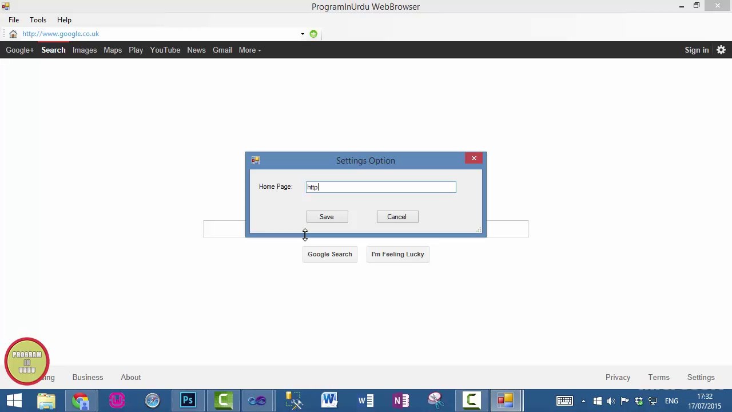Click the green Go arrow button
This screenshot has width=732, height=412.
point(313,34)
